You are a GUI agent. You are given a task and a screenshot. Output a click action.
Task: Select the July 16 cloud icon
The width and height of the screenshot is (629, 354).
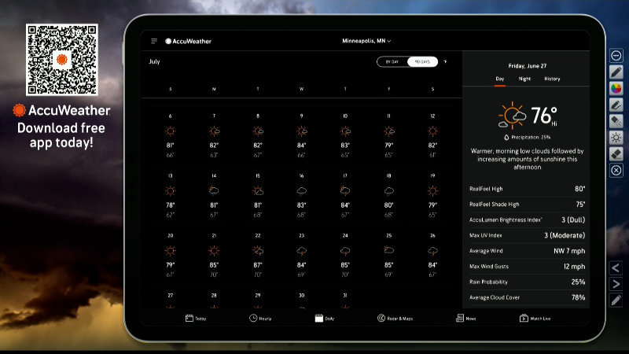[301, 191]
